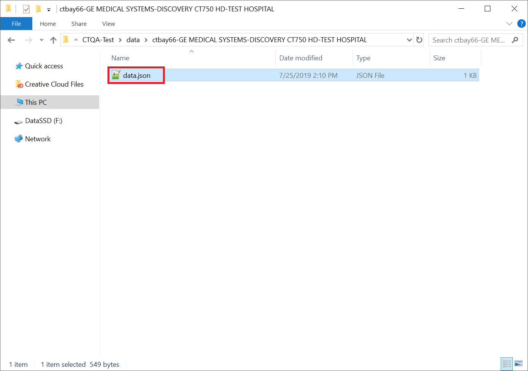Open Explorer Help question mark
The image size is (528, 371).
point(522,24)
